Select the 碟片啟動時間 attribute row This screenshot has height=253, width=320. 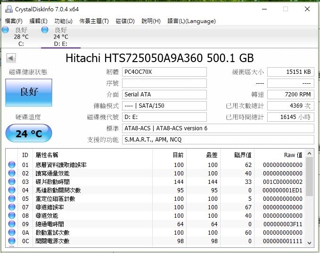[x=156, y=182]
